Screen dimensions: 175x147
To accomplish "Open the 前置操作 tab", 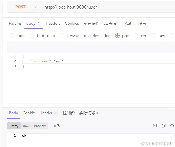I will pos(92,23).
